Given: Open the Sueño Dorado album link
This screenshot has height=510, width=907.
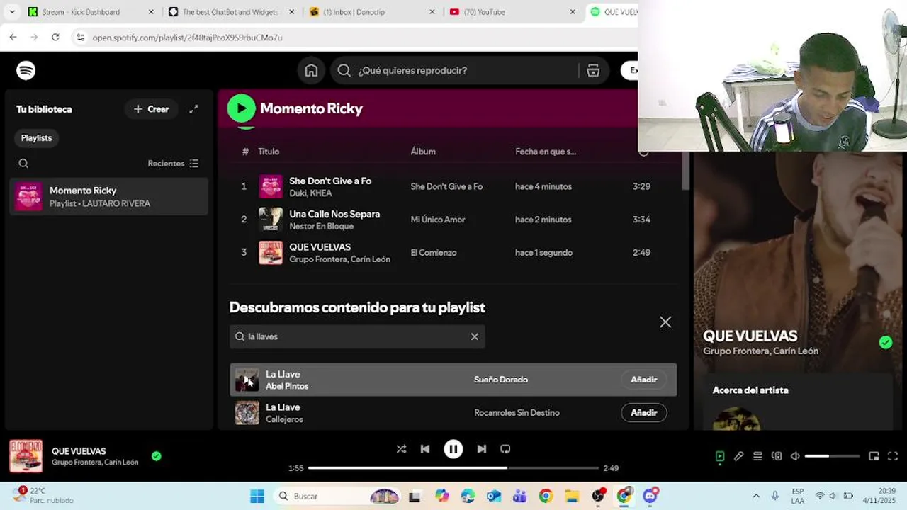Looking at the screenshot, I should [501, 380].
